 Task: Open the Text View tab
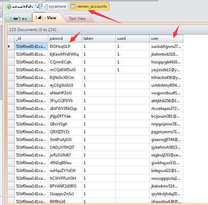77,18
